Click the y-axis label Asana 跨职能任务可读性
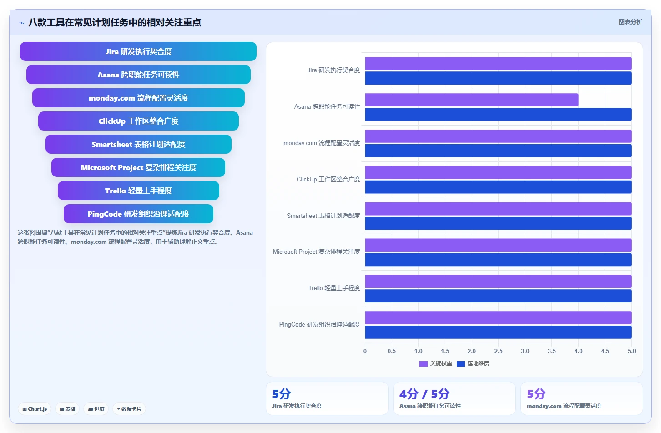The height and width of the screenshot is (433, 661). (x=327, y=107)
